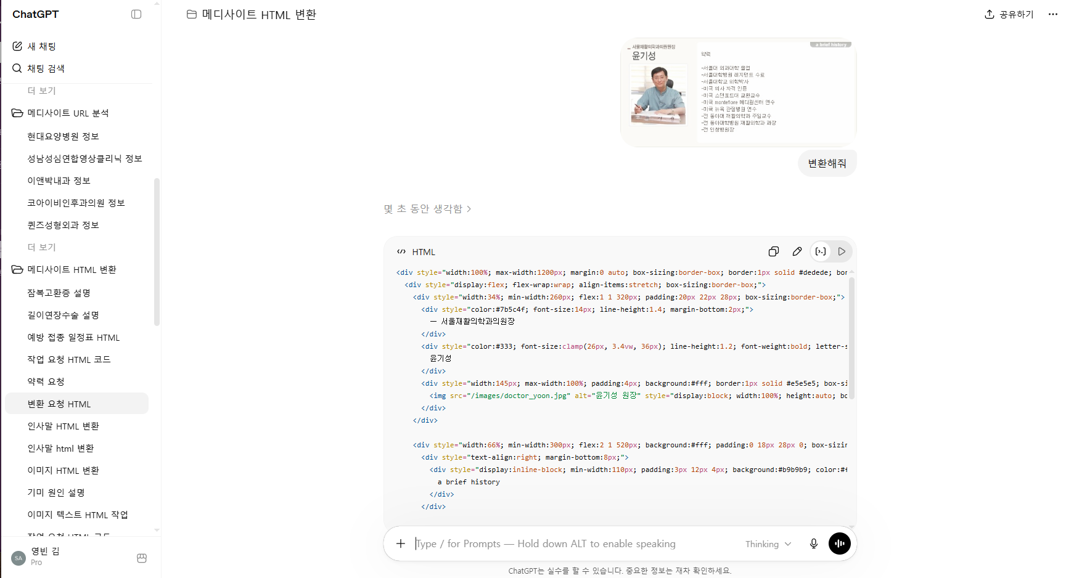The image size is (1066, 578).
Task: Open the attached doctor profile image thumbnail
Action: pos(739,92)
